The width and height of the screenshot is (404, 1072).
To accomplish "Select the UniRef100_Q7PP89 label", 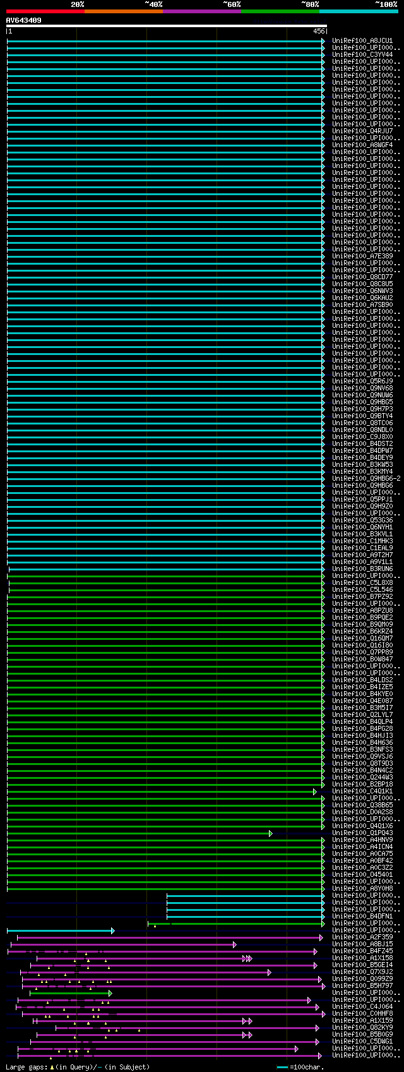I will click(x=362, y=653).
